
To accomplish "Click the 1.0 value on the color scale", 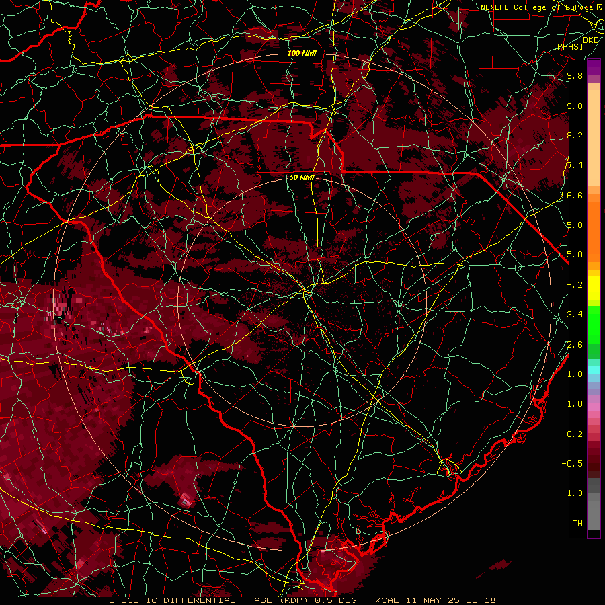I will tap(575, 404).
